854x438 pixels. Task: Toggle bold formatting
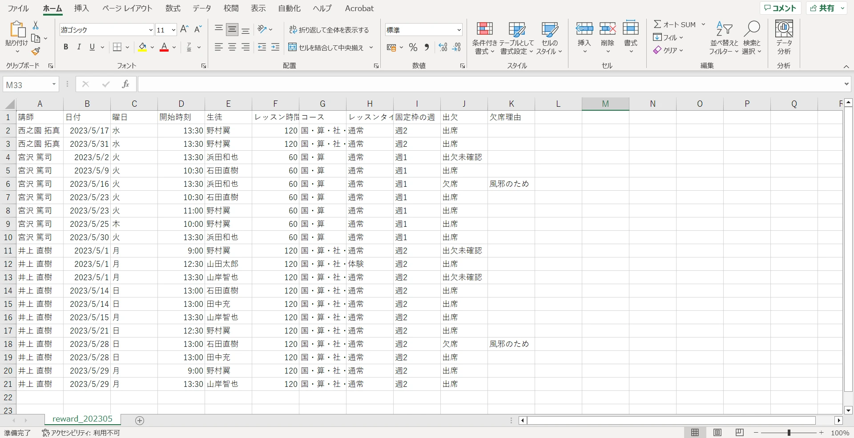66,47
